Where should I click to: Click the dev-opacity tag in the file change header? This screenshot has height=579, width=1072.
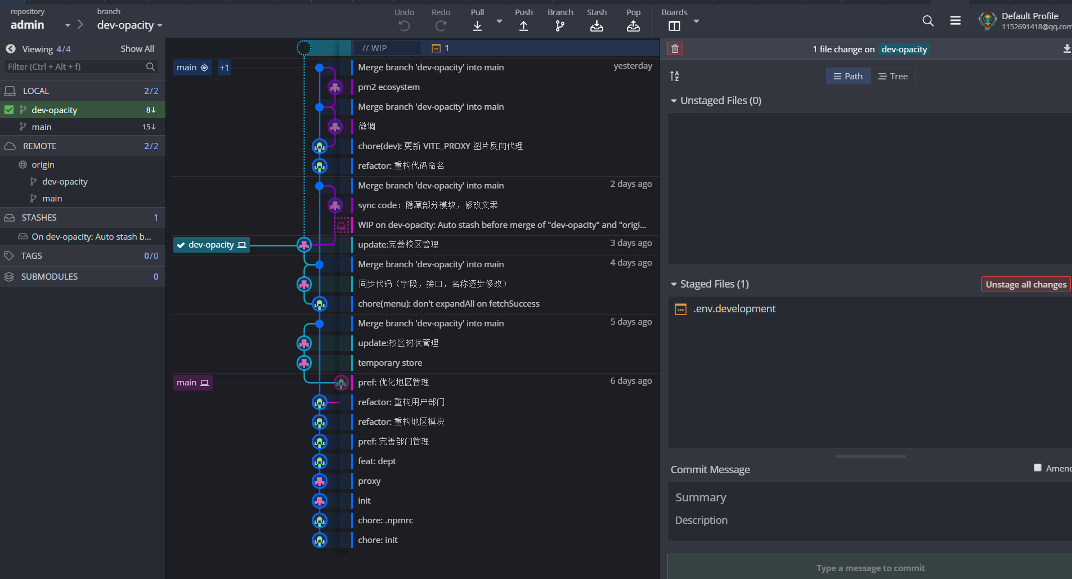click(x=904, y=50)
